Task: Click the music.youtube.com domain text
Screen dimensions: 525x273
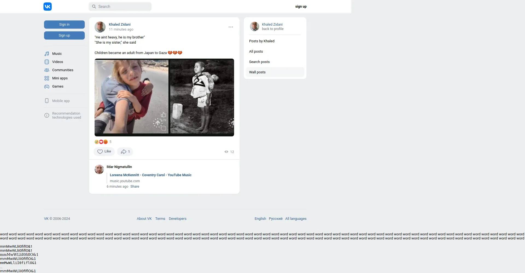Action: point(125,181)
